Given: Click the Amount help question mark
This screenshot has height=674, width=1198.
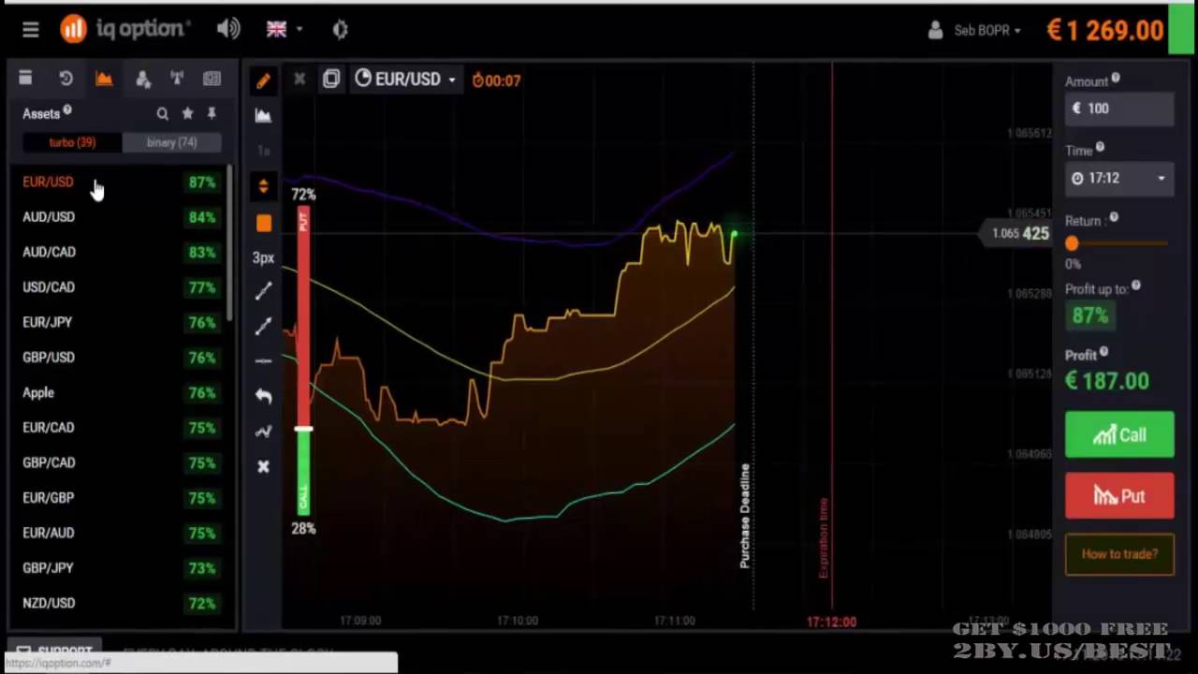Looking at the screenshot, I should click(1116, 79).
